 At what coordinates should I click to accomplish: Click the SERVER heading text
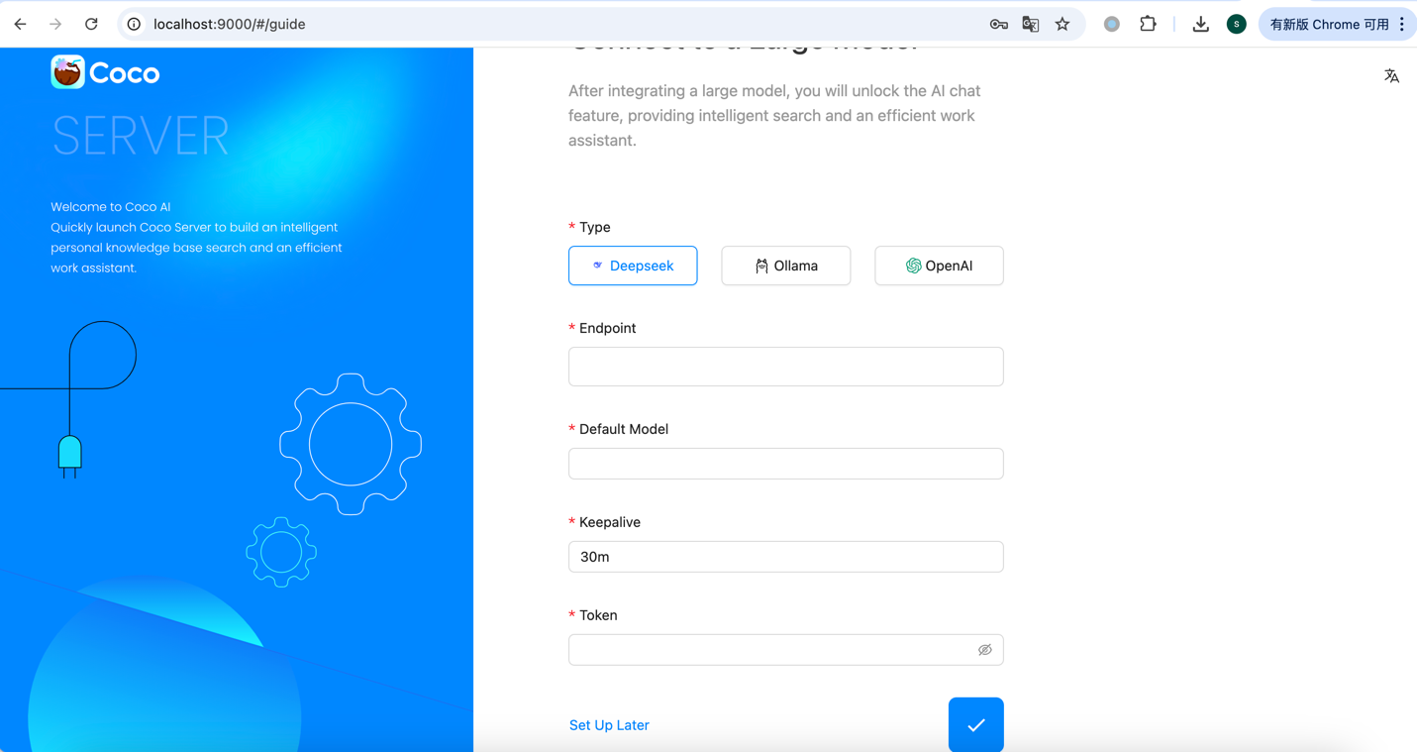click(141, 136)
